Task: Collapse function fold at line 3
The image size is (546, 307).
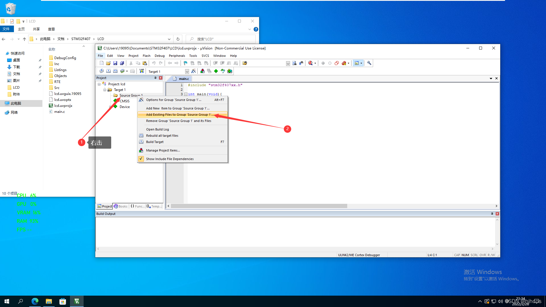Action: 186,94
